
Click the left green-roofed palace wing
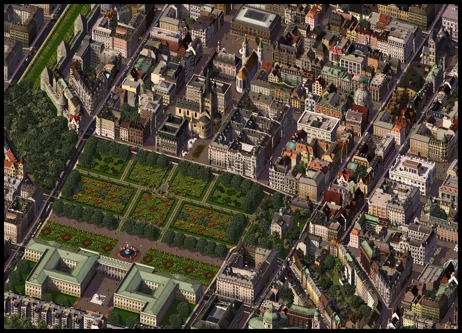(62, 269)
